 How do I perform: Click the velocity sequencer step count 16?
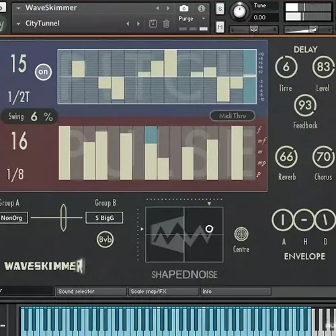[19, 140]
